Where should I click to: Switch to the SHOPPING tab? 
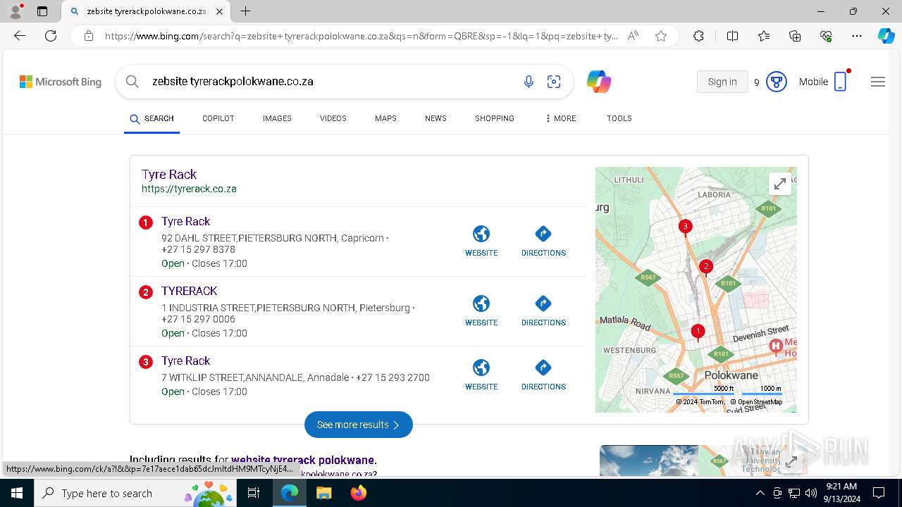494,118
